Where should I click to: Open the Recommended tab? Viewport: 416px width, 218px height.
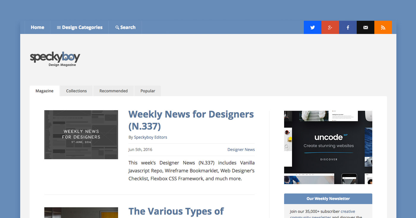point(114,91)
